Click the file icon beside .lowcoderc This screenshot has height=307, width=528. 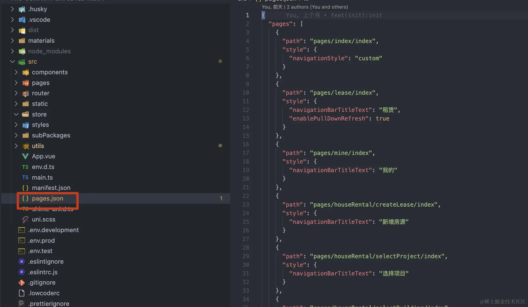pyautogui.click(x=21, y=293)
